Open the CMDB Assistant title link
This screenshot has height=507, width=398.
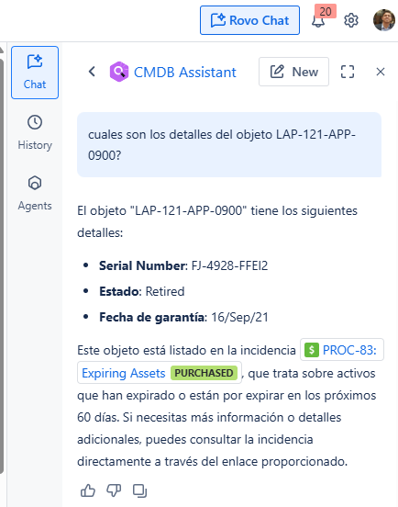point(185,73)
